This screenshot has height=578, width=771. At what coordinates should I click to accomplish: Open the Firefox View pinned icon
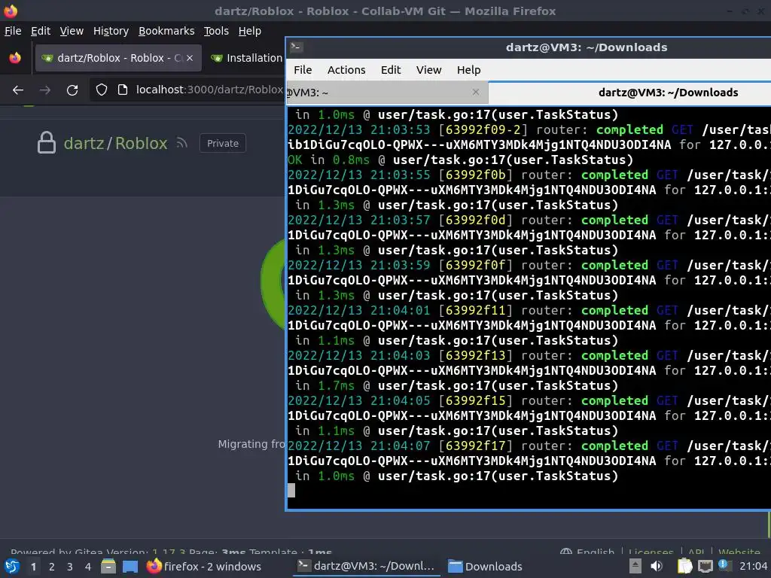pyautogui.click(x=15, y=57)
